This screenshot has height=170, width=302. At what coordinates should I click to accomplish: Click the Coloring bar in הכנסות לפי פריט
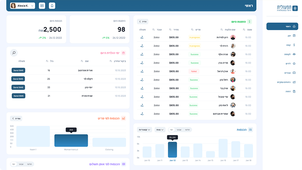coord(109,142)
